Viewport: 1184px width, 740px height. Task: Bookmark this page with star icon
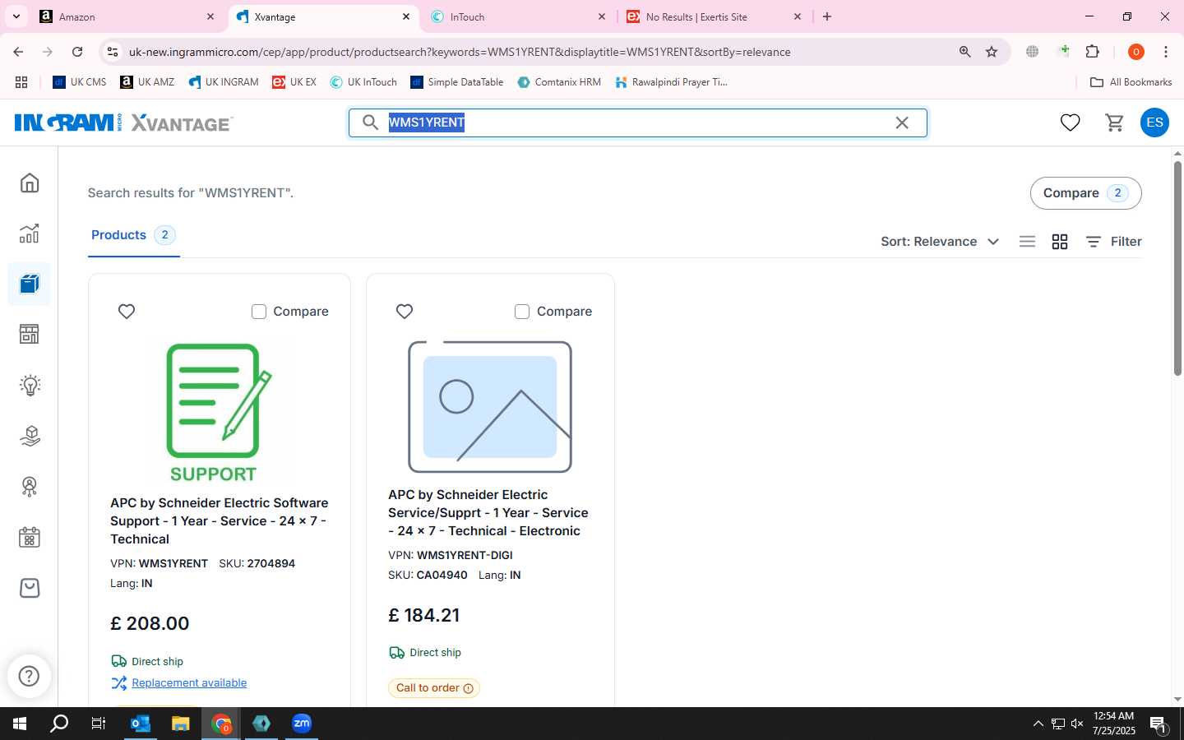pyautogui.click(x=992, y=52)
